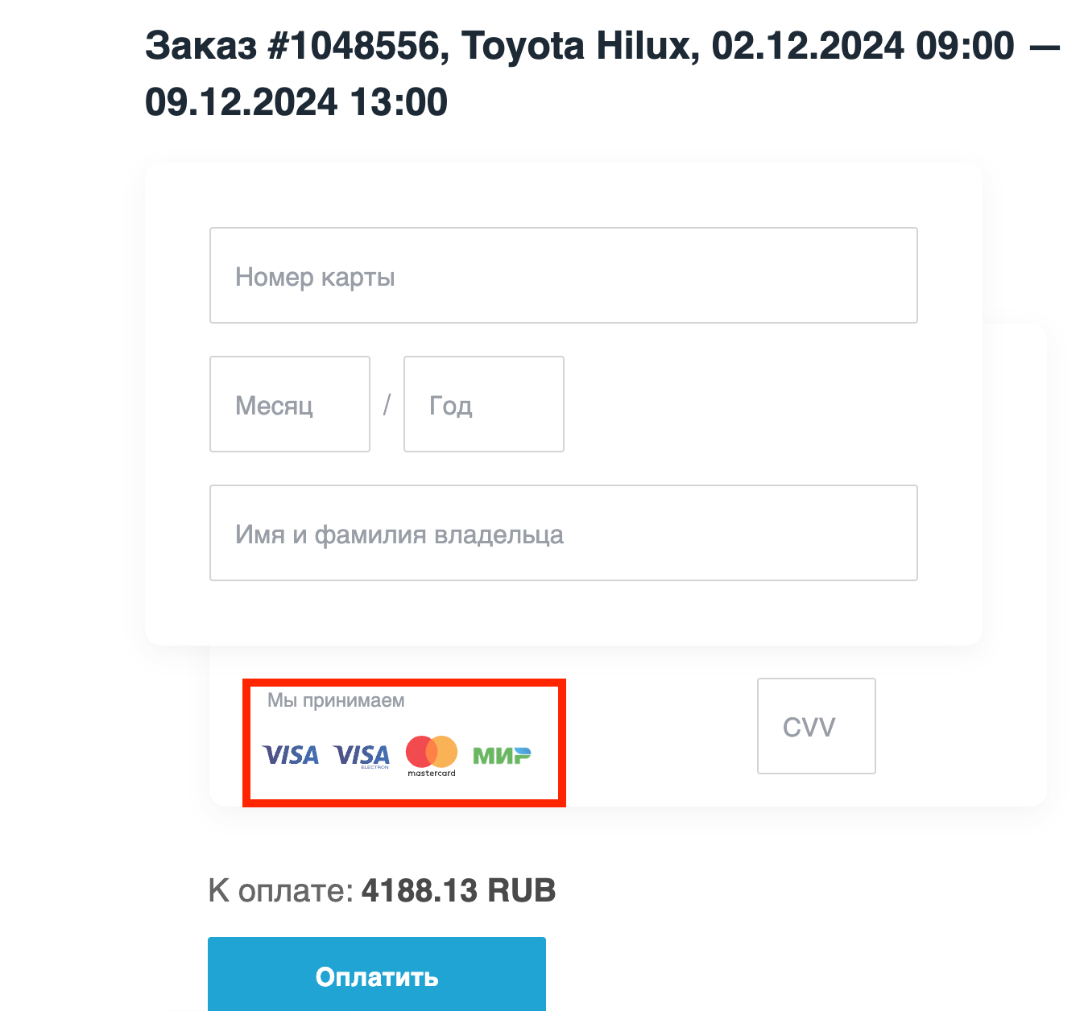Click the word Заказ in the heading
Viewport: 1084px width, 1011px height.
[x=200, y=46]
